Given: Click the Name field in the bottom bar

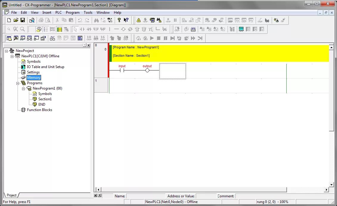Looking at the screenshot, I should coord(145,196).
